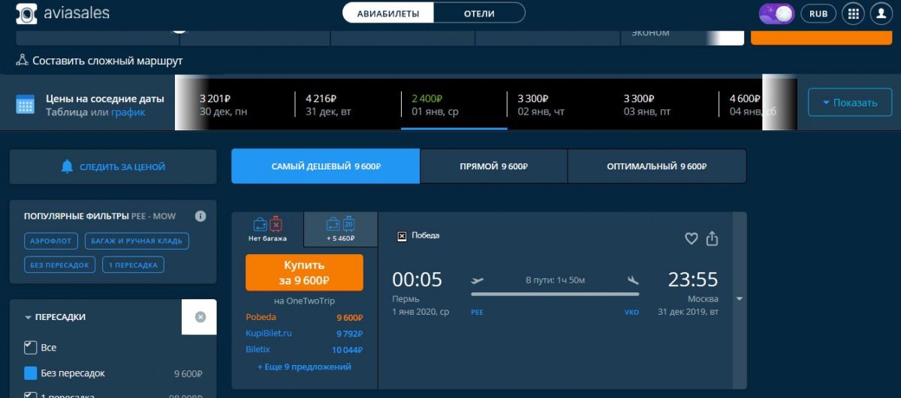Reset transfers filter with the X icon
Image resolution: width=901 pixels, height=398 pixels.
200,317
